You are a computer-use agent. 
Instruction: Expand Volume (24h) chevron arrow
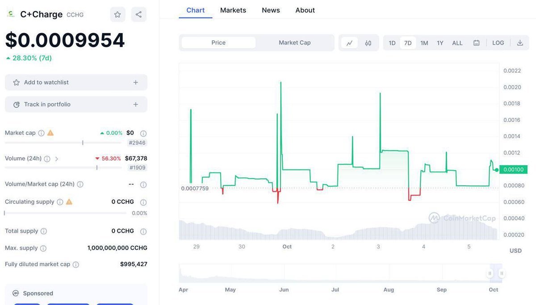[x=57, y=159]
